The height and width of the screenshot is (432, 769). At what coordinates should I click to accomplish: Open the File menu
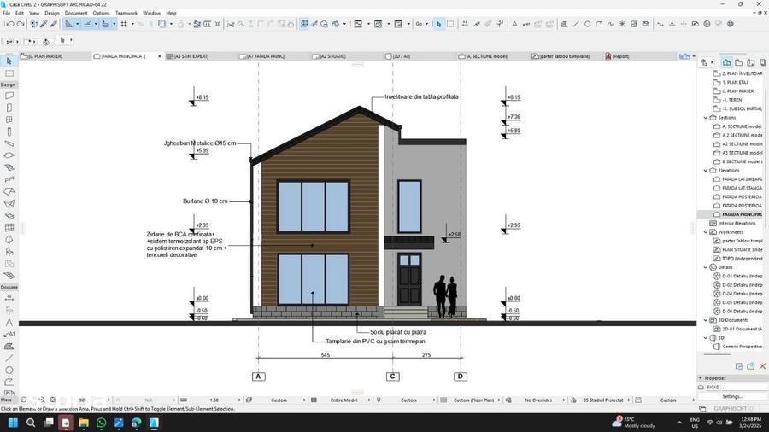tap(6, 13)
